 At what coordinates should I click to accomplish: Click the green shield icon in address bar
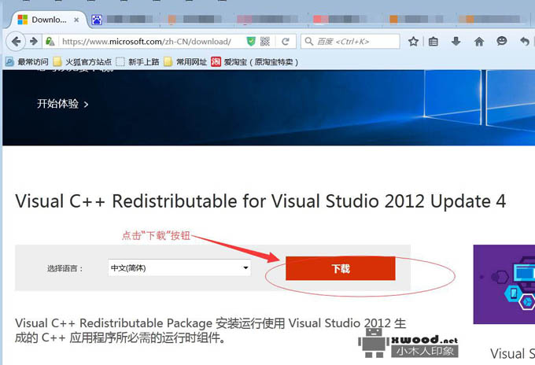click(251, 42)
